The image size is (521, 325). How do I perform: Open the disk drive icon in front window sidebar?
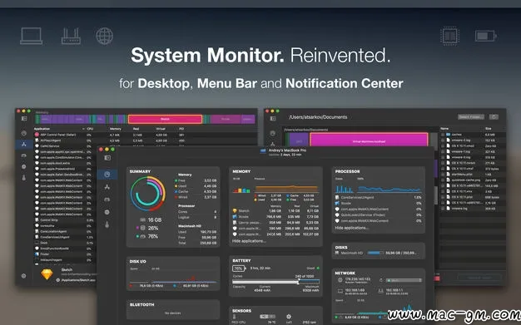click(x=107, y=199)
